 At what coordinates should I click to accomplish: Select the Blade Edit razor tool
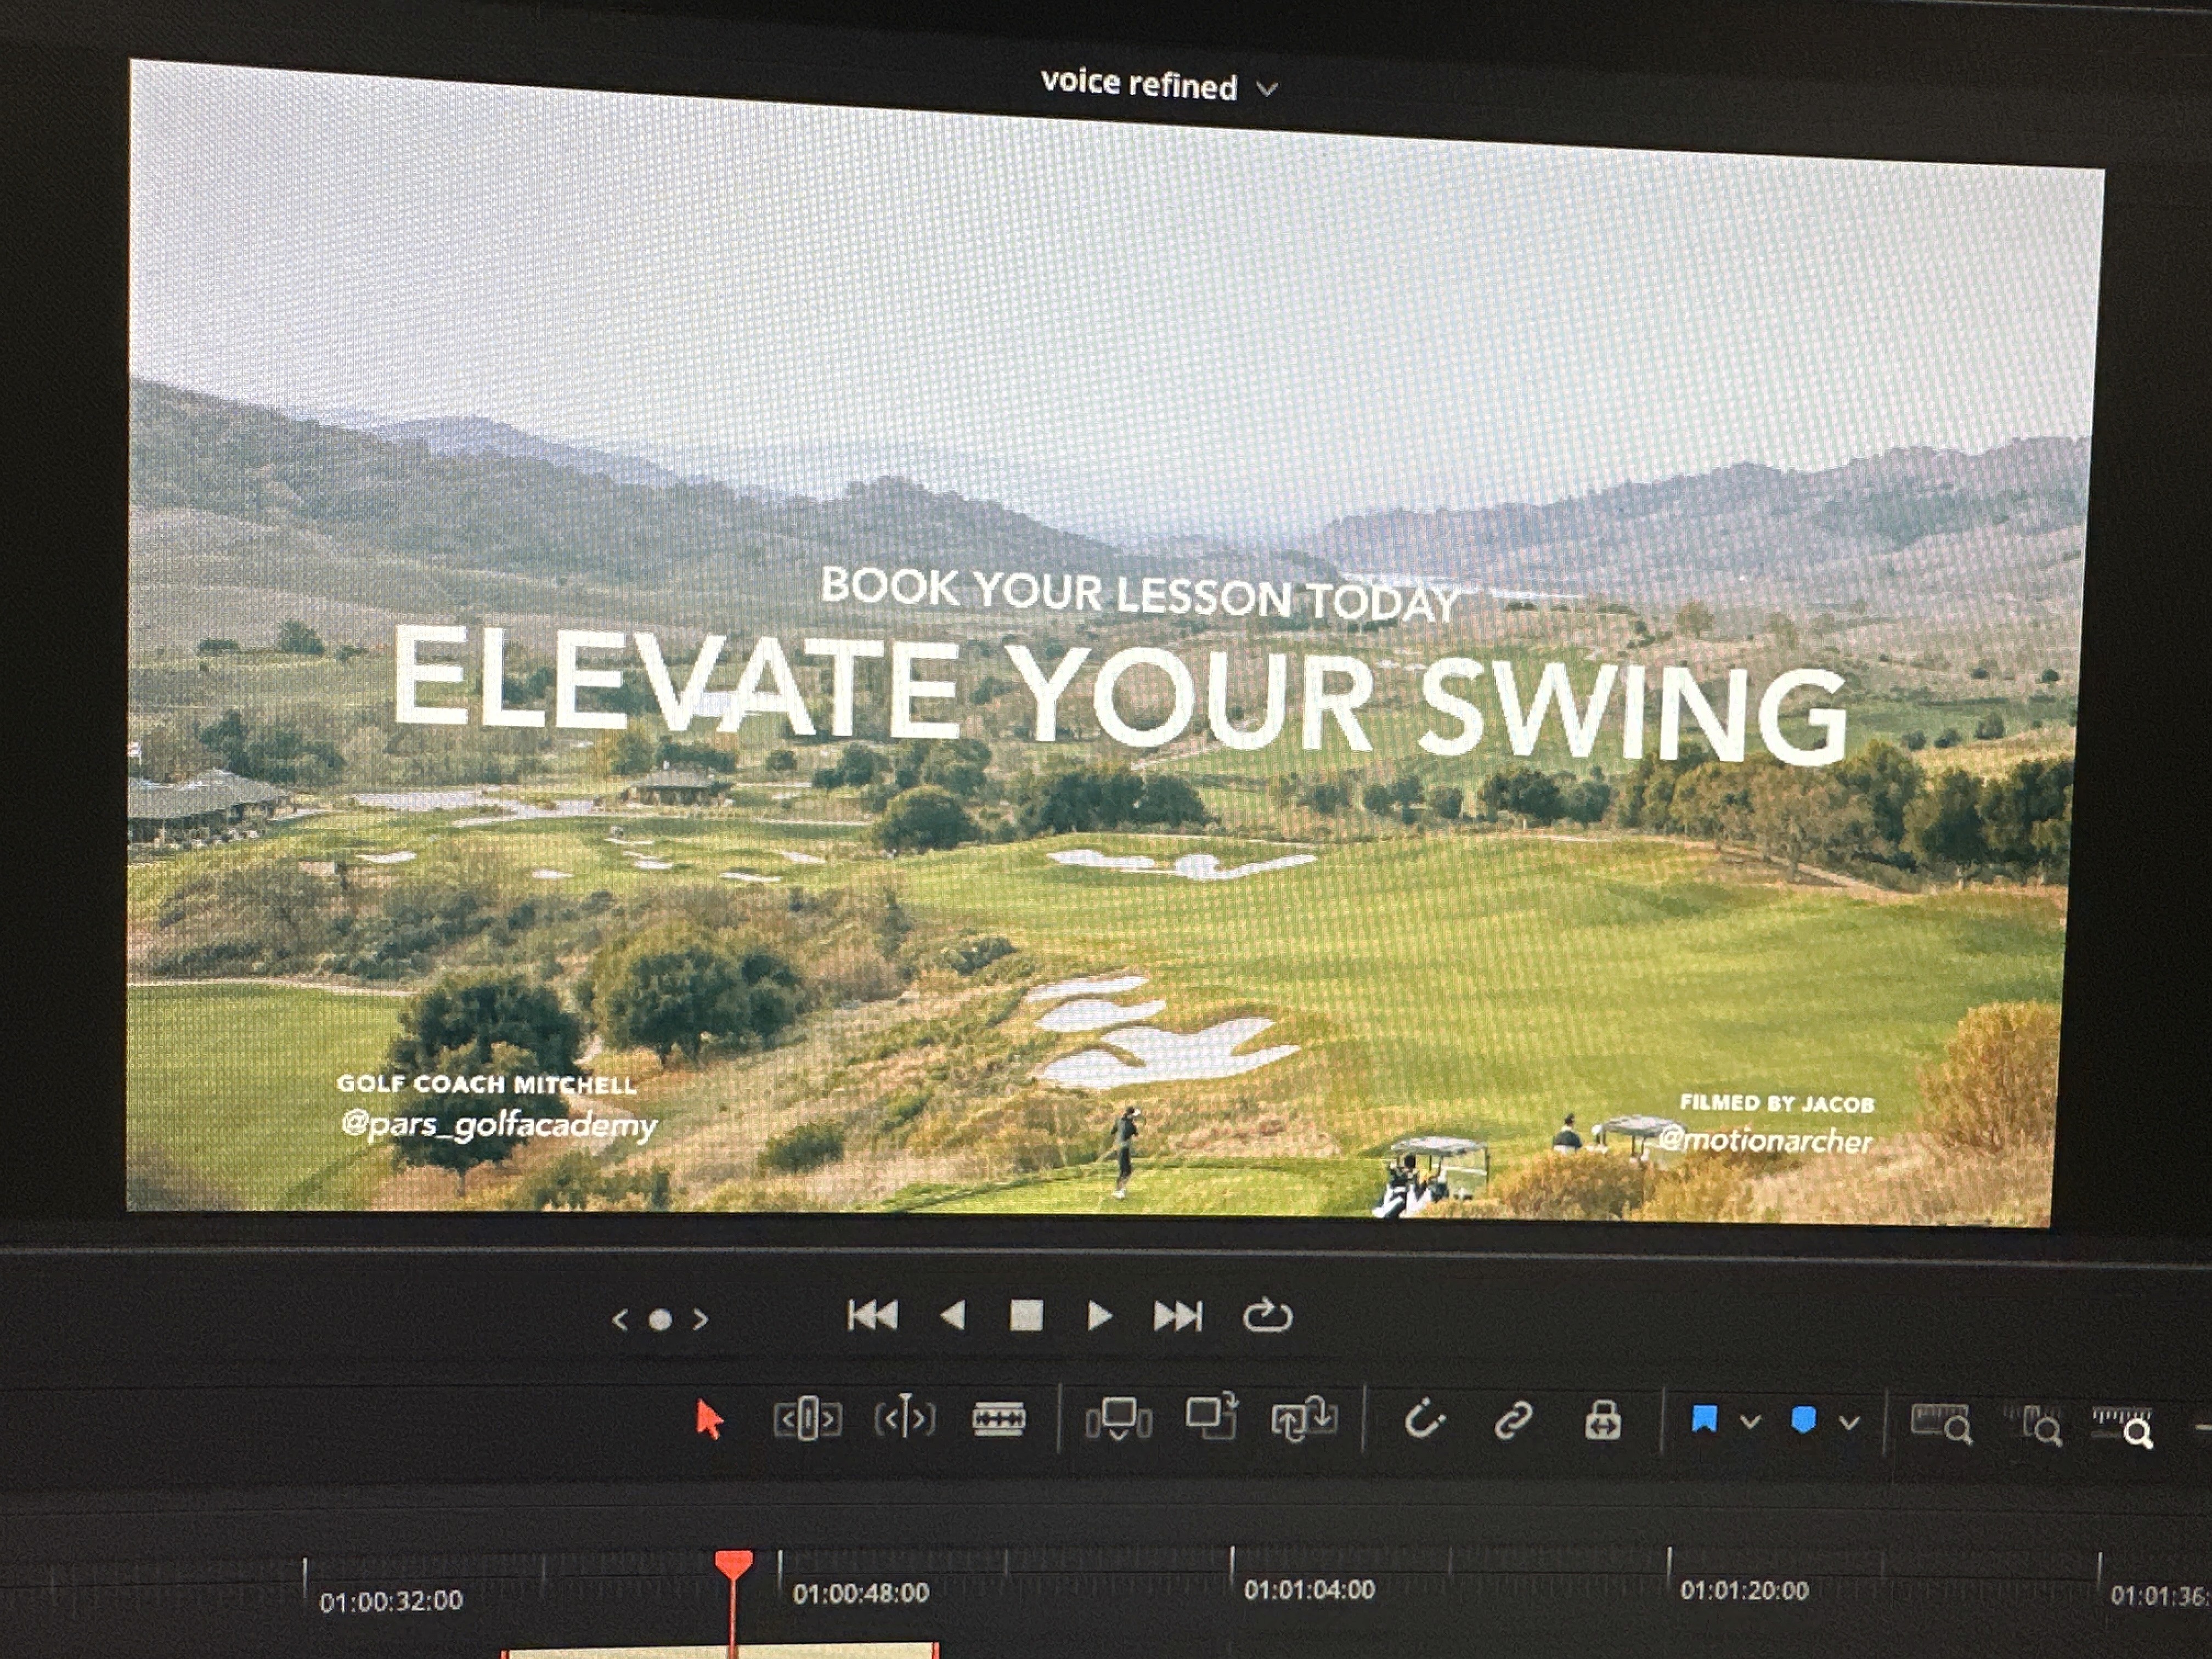pos(998,1418)
